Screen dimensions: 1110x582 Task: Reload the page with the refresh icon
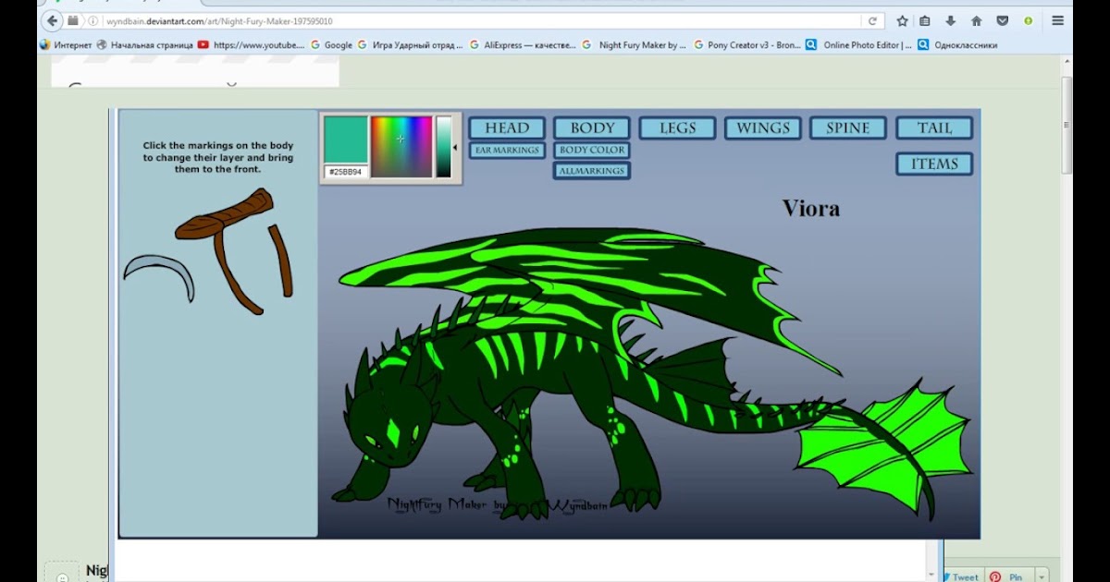pos(872,20)
